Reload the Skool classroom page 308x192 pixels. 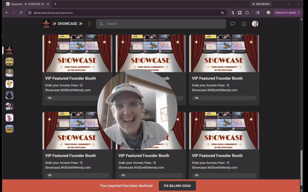[x=21, y=13]
